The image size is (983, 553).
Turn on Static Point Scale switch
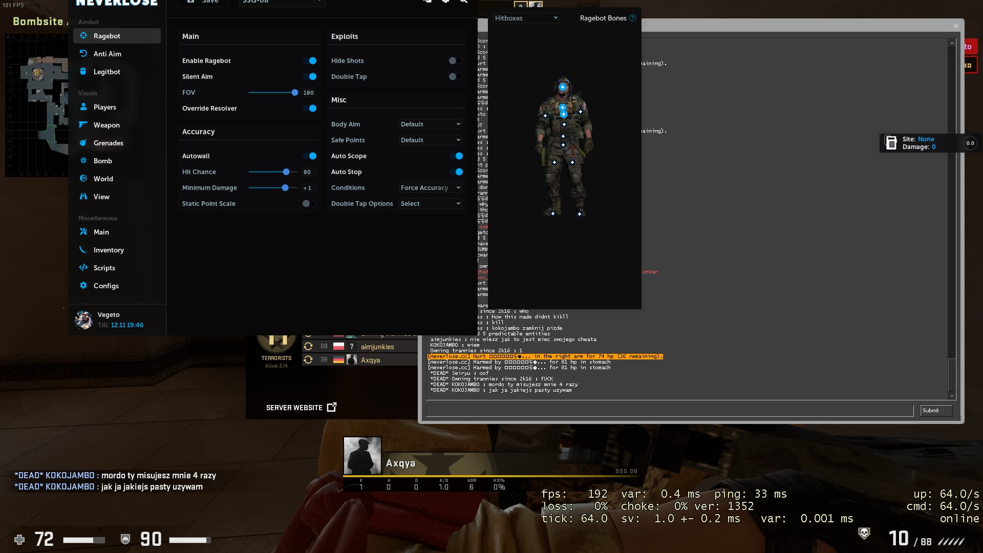pyautogui.click(x=308, y=203)
